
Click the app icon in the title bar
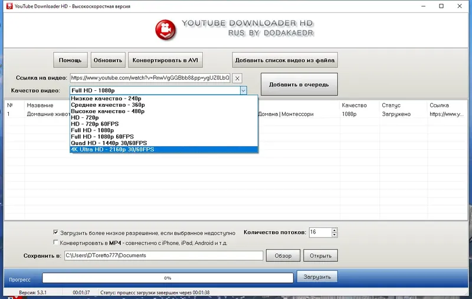[x=9, y=6]
